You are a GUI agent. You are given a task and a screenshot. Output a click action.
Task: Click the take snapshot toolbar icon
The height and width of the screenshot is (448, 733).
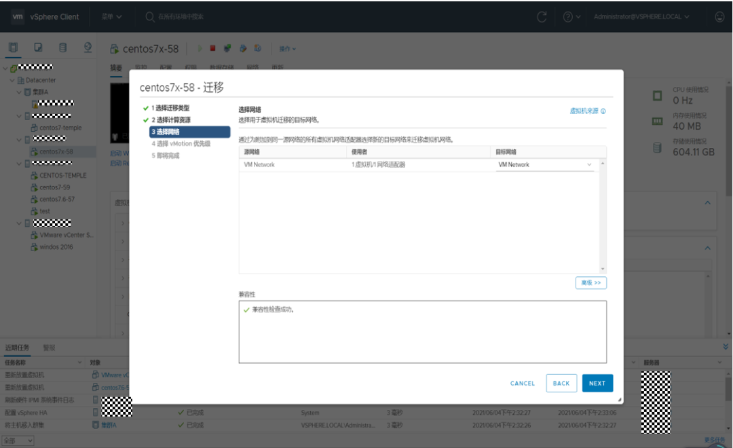(258, 48)
